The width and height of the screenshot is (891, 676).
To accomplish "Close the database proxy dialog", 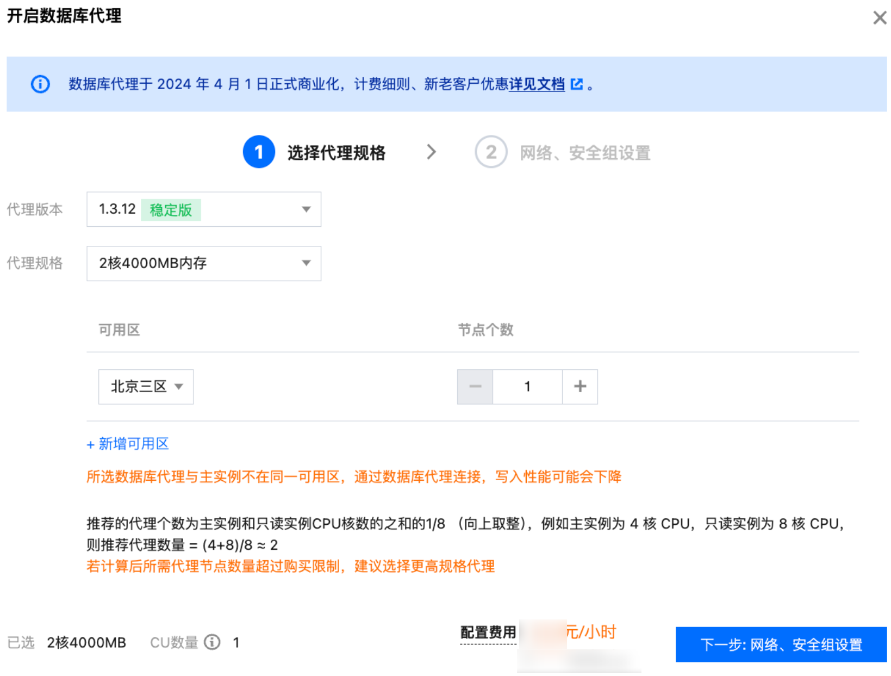I will (x=880, y=18).
